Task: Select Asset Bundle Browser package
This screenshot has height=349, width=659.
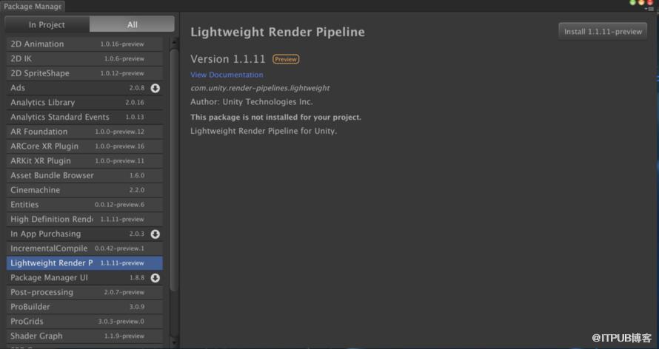Action: click(x=84, y=175)
